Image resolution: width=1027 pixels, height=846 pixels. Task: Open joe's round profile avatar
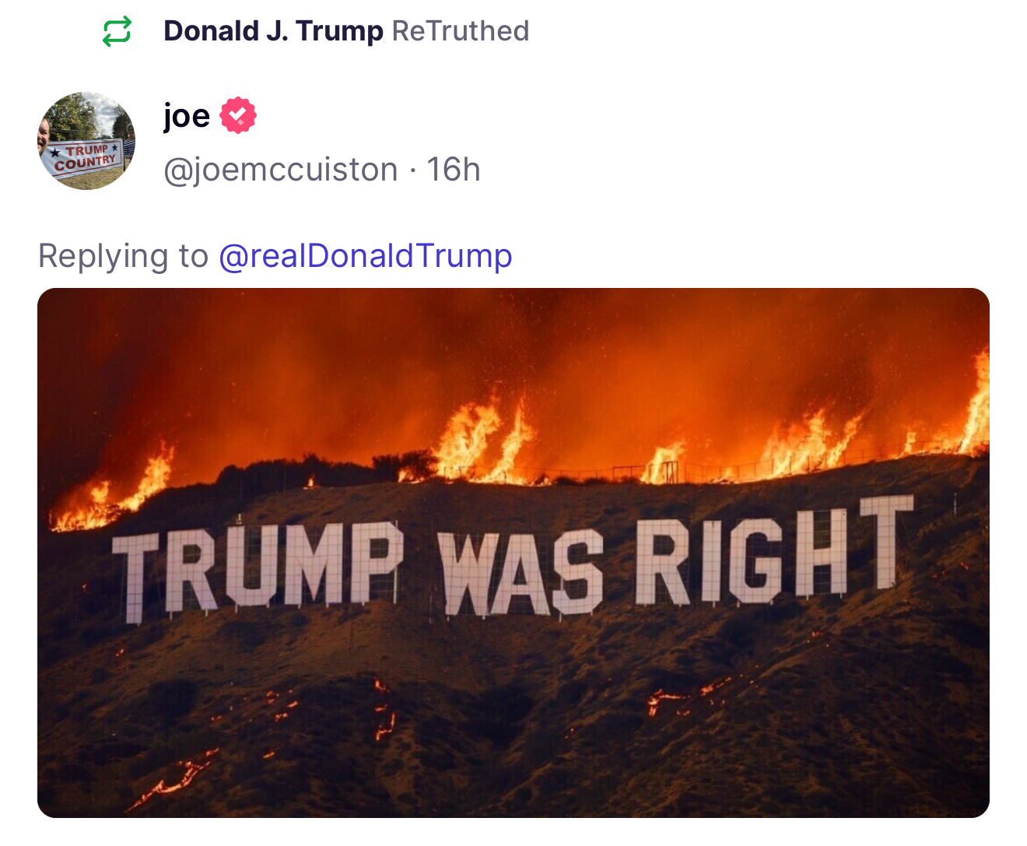click(86, 141)
